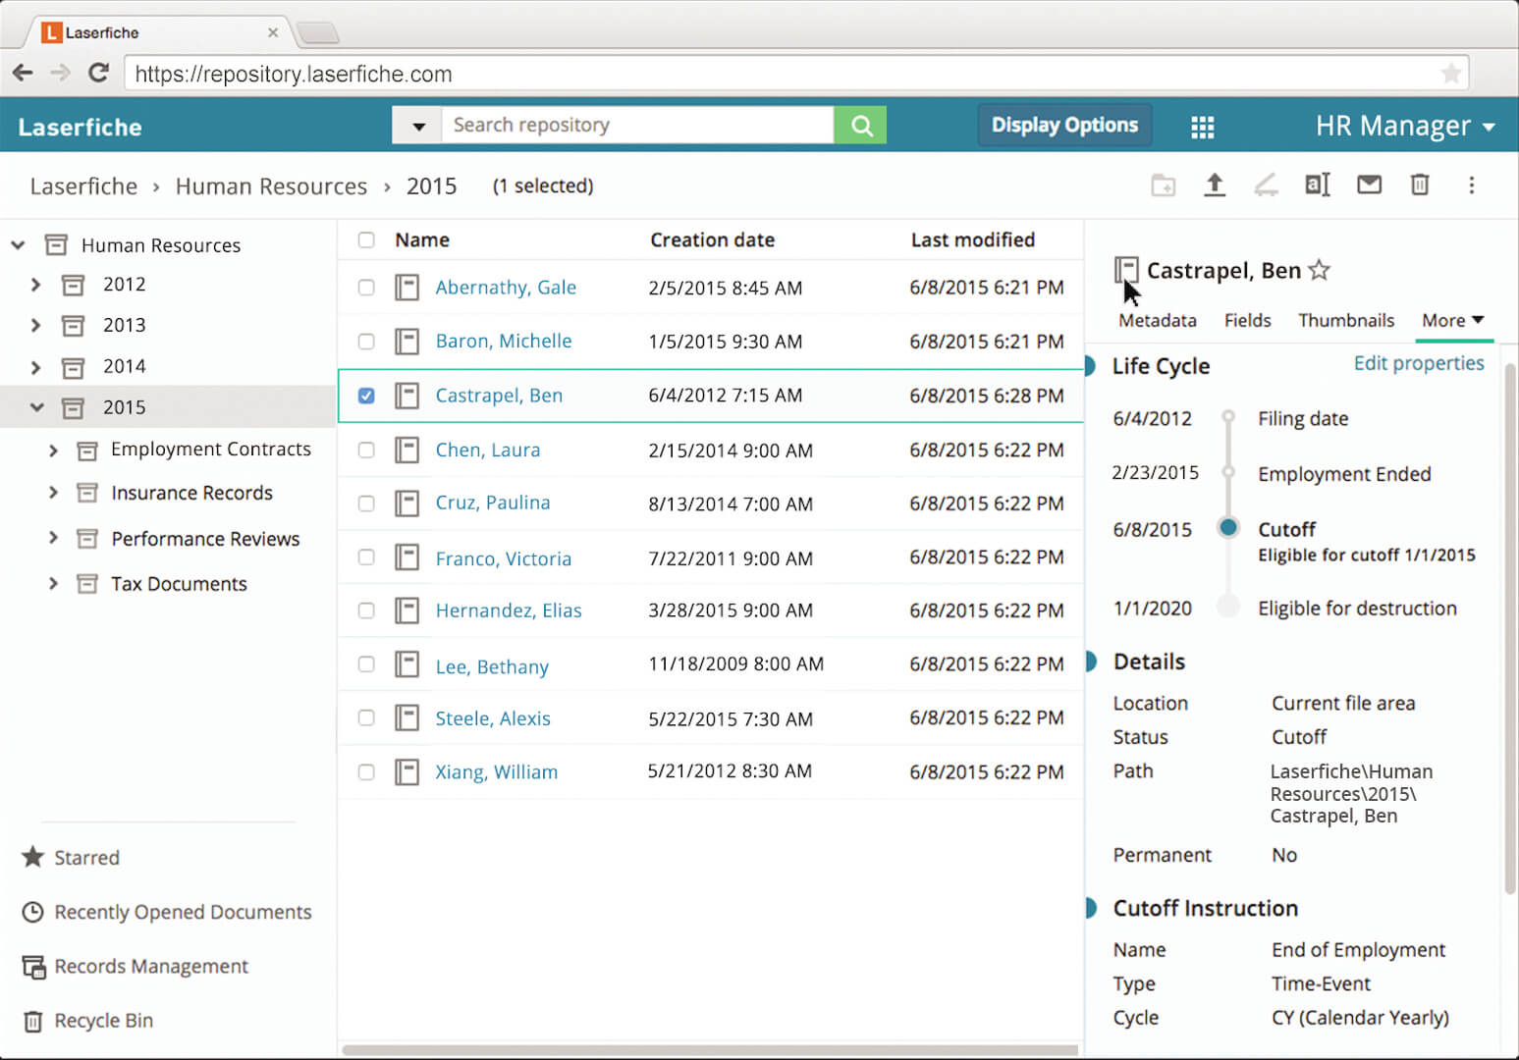Image resolution: width=1519 pixels, height=1060 pixels.
Task: Expand the Employment Contracts node
Action: [53, 450]
